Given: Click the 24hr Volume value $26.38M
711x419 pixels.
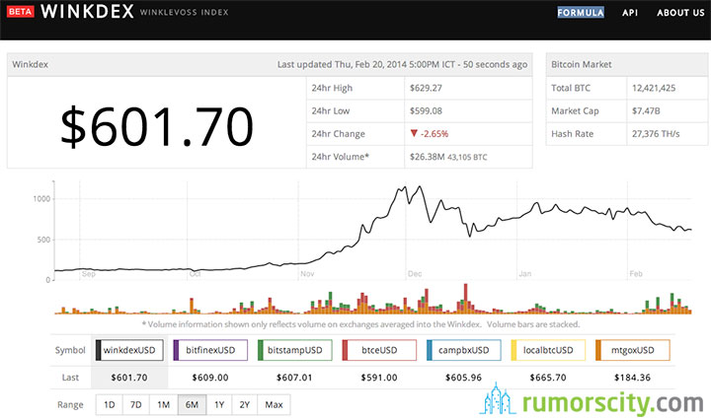Looking at the screenshot, I should point(428,157).
